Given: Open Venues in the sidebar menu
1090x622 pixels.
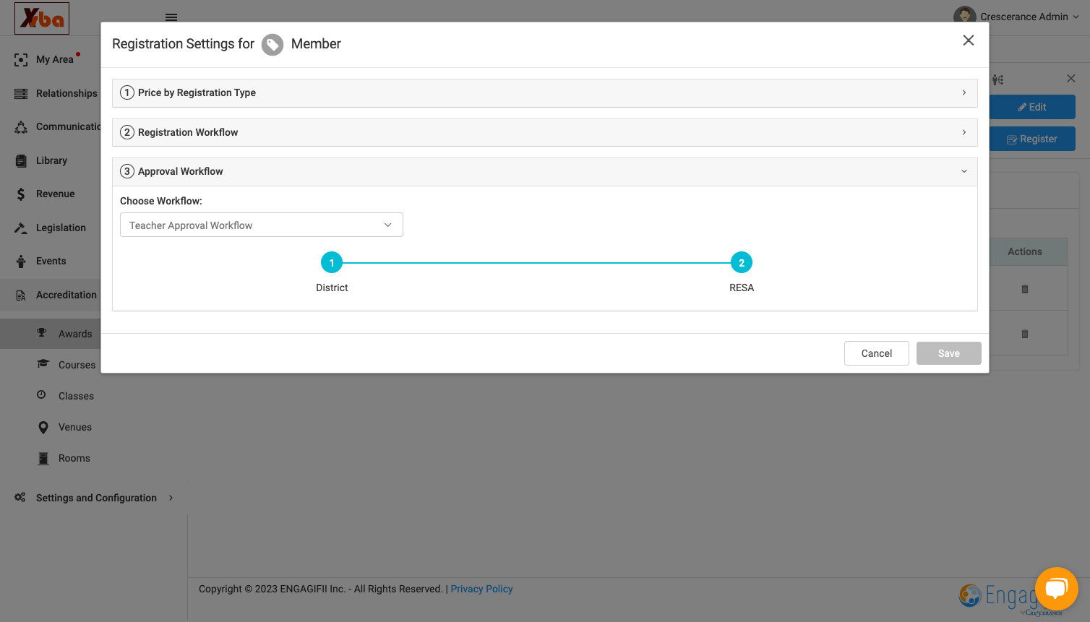Looking at the screenshot, I should 75,428.
